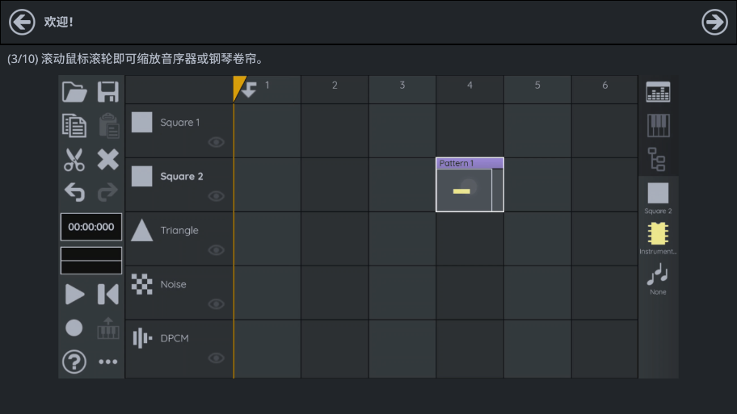
Task: Cut selection with the scissors icon
Action: point(74,160)
